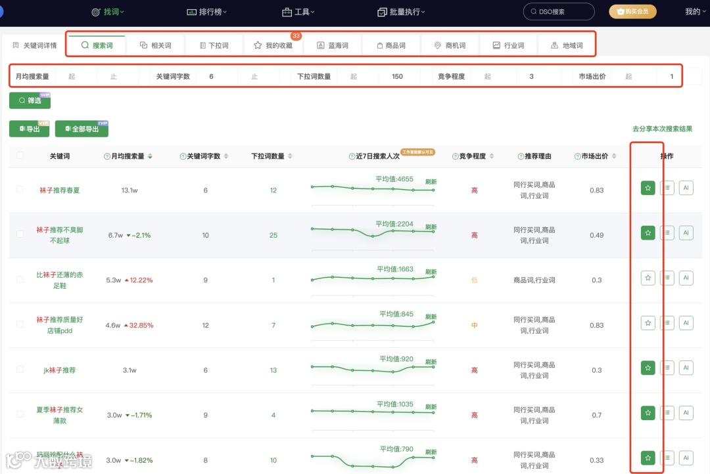Click the 导出 export button

click(29, 129)
